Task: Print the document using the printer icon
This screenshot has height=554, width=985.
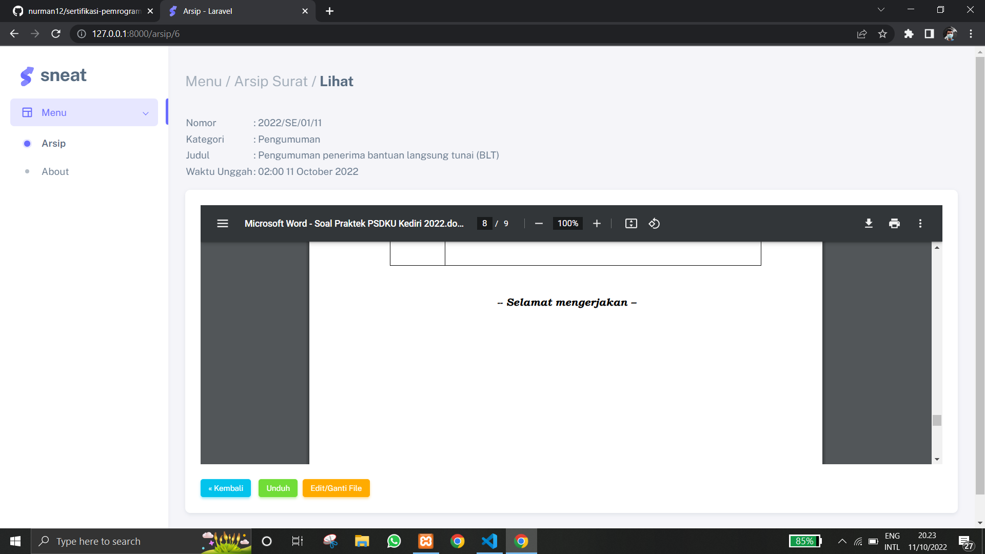Action: point(894,223)
